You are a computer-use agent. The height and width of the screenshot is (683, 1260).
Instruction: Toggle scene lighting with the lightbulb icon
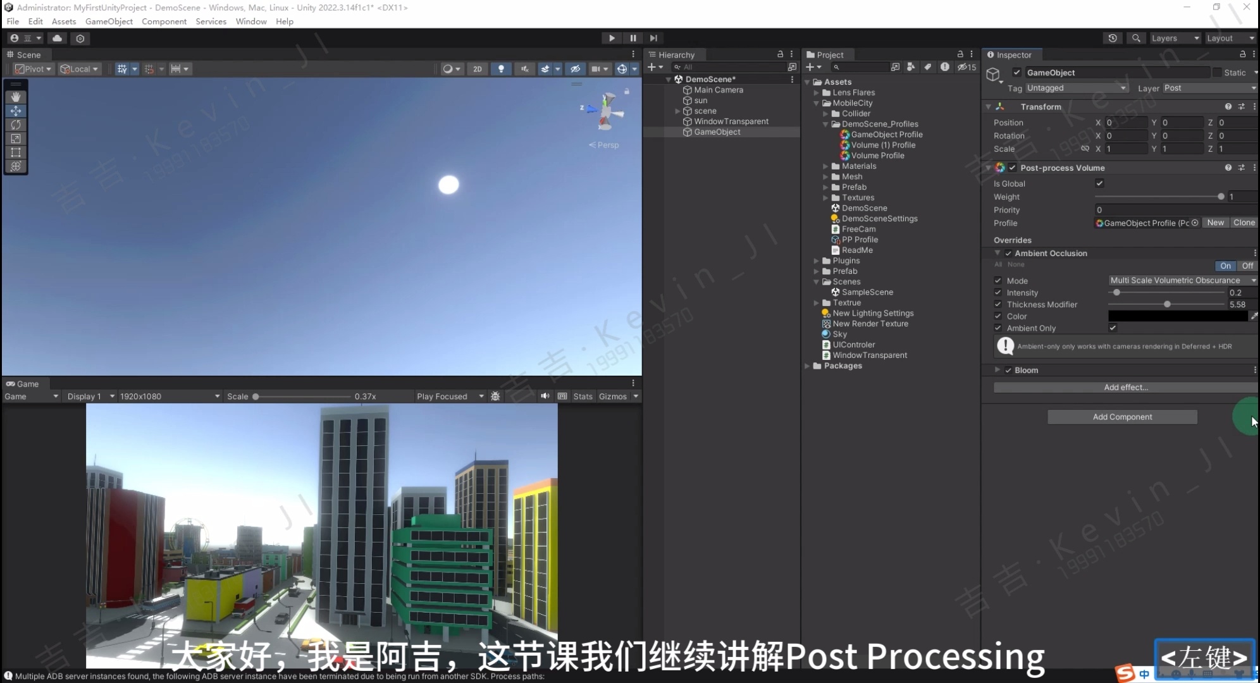[x=501, y=69]
